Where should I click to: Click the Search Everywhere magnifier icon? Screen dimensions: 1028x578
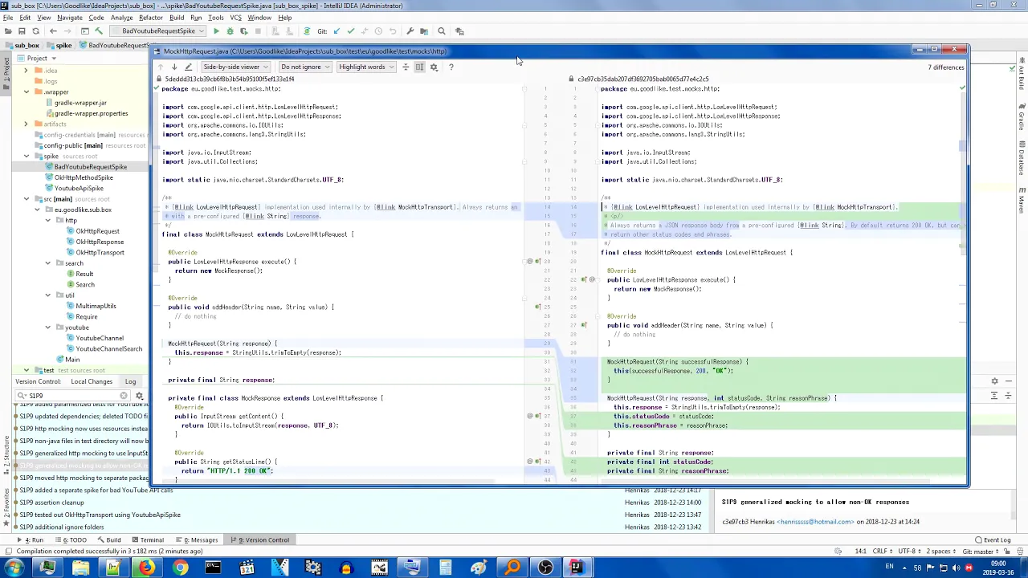[x=441, y=31]
